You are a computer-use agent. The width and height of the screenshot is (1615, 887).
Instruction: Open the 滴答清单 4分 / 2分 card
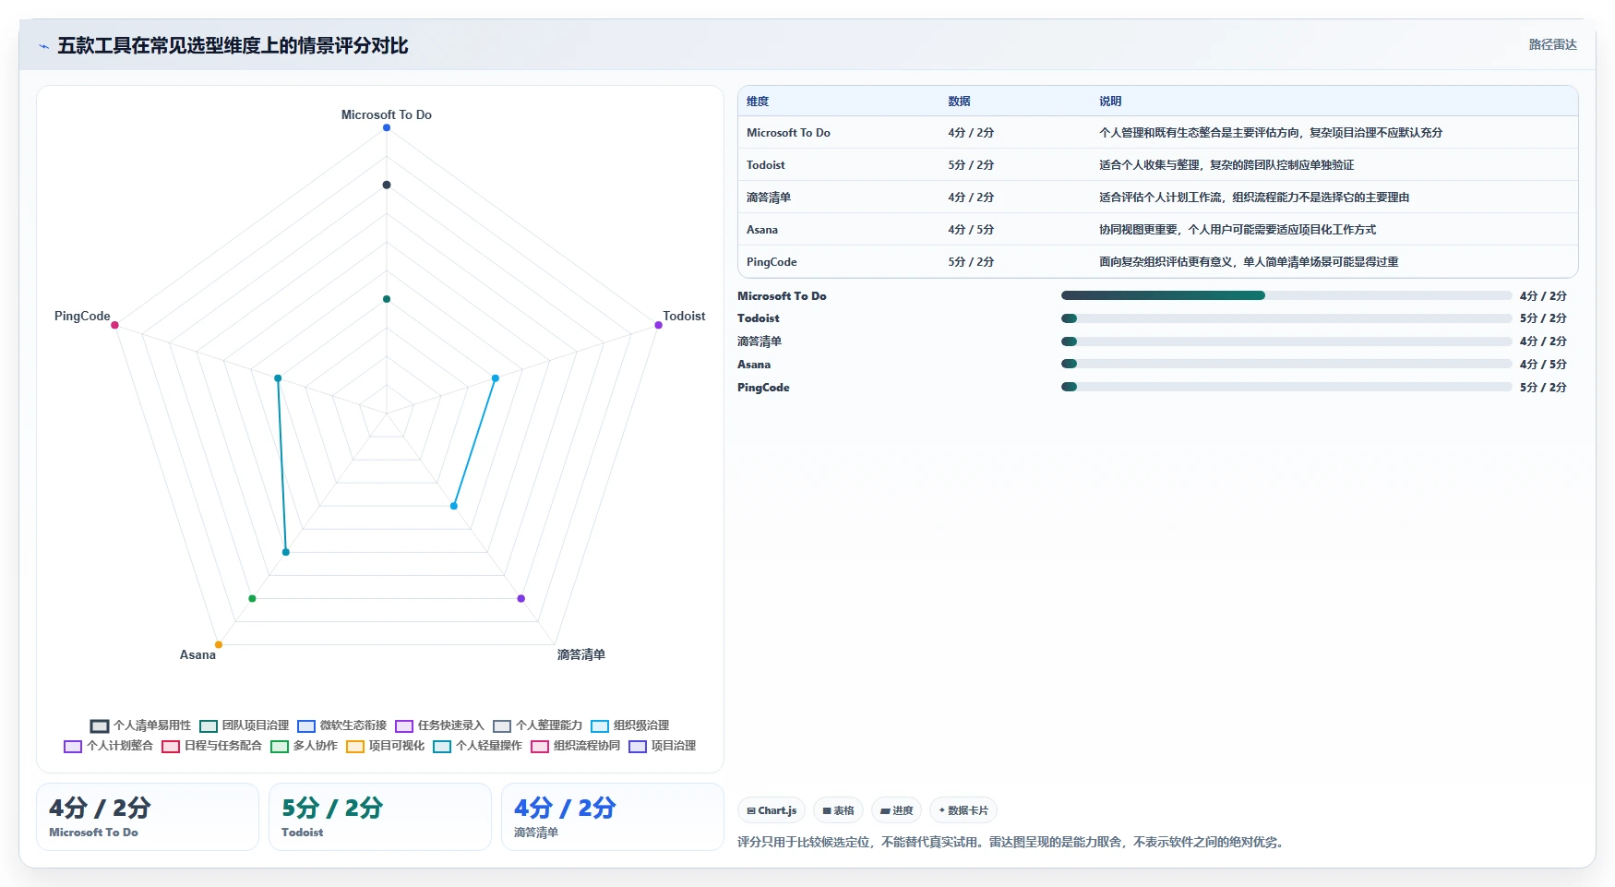(613, 817)
